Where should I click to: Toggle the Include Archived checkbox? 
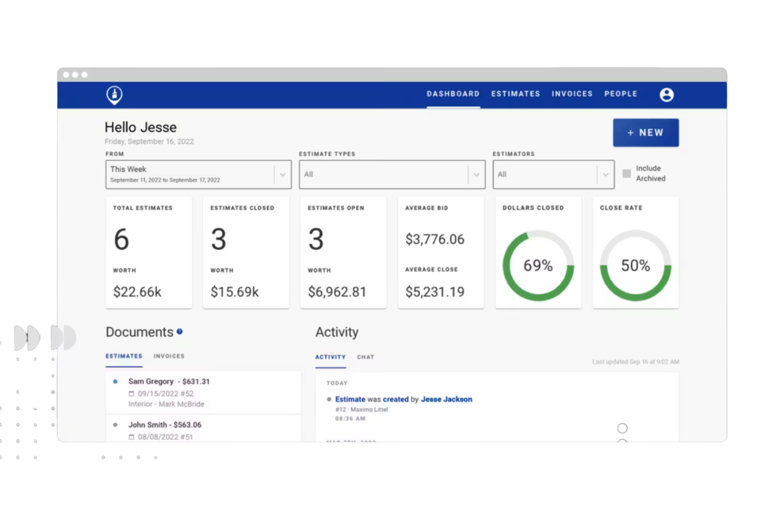(626, 174)
